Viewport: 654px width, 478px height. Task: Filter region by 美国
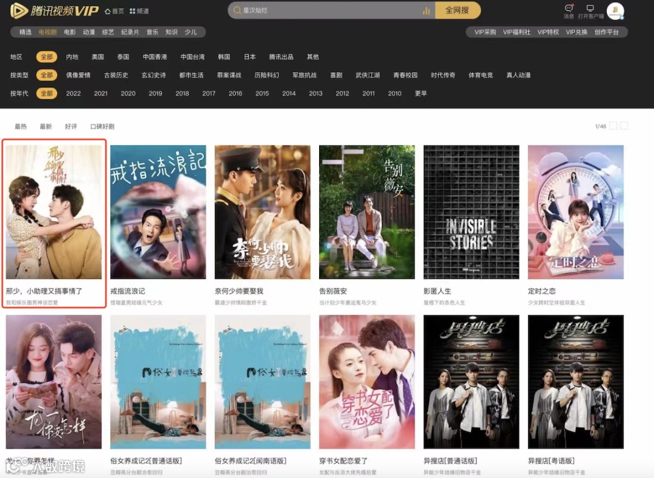[x=97, y=57]
